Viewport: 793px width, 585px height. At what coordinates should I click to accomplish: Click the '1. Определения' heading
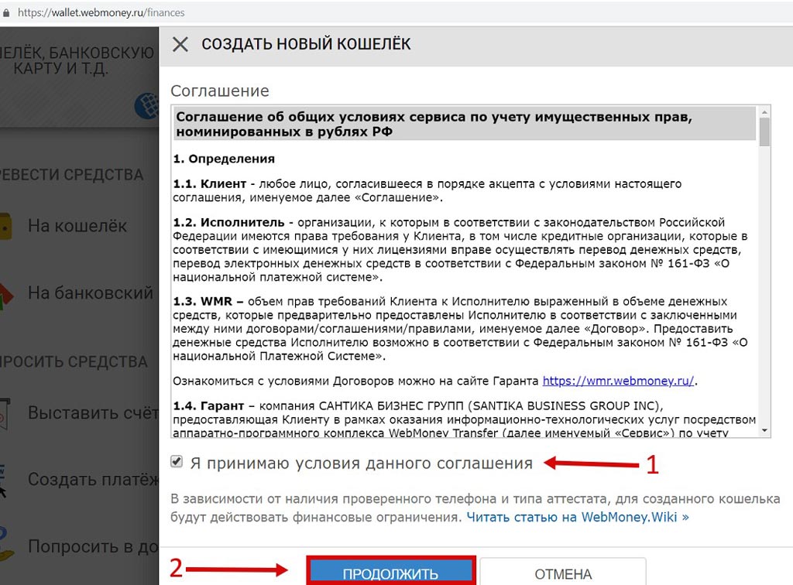point(224,159)
